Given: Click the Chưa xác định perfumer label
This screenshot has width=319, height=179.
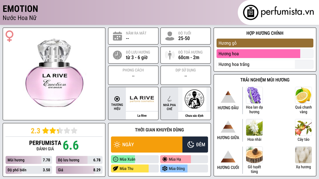Looking at the screenshot, I should [194, 116].
